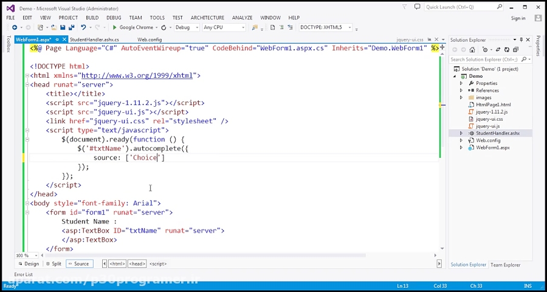Open the Debug configuration dropdown

(x=197, y=27)
